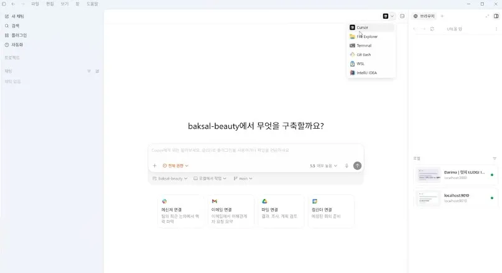Choose WSL from the open-in menu
The image size is (502, 273).
pyautogui.click(x=371, y=63)
